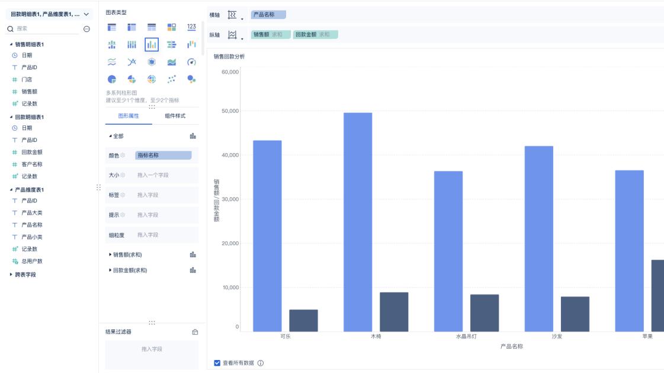Choose the crosstab chart type
The width and height of the screenshot is (664, 373).
click(x=131, y=25)
